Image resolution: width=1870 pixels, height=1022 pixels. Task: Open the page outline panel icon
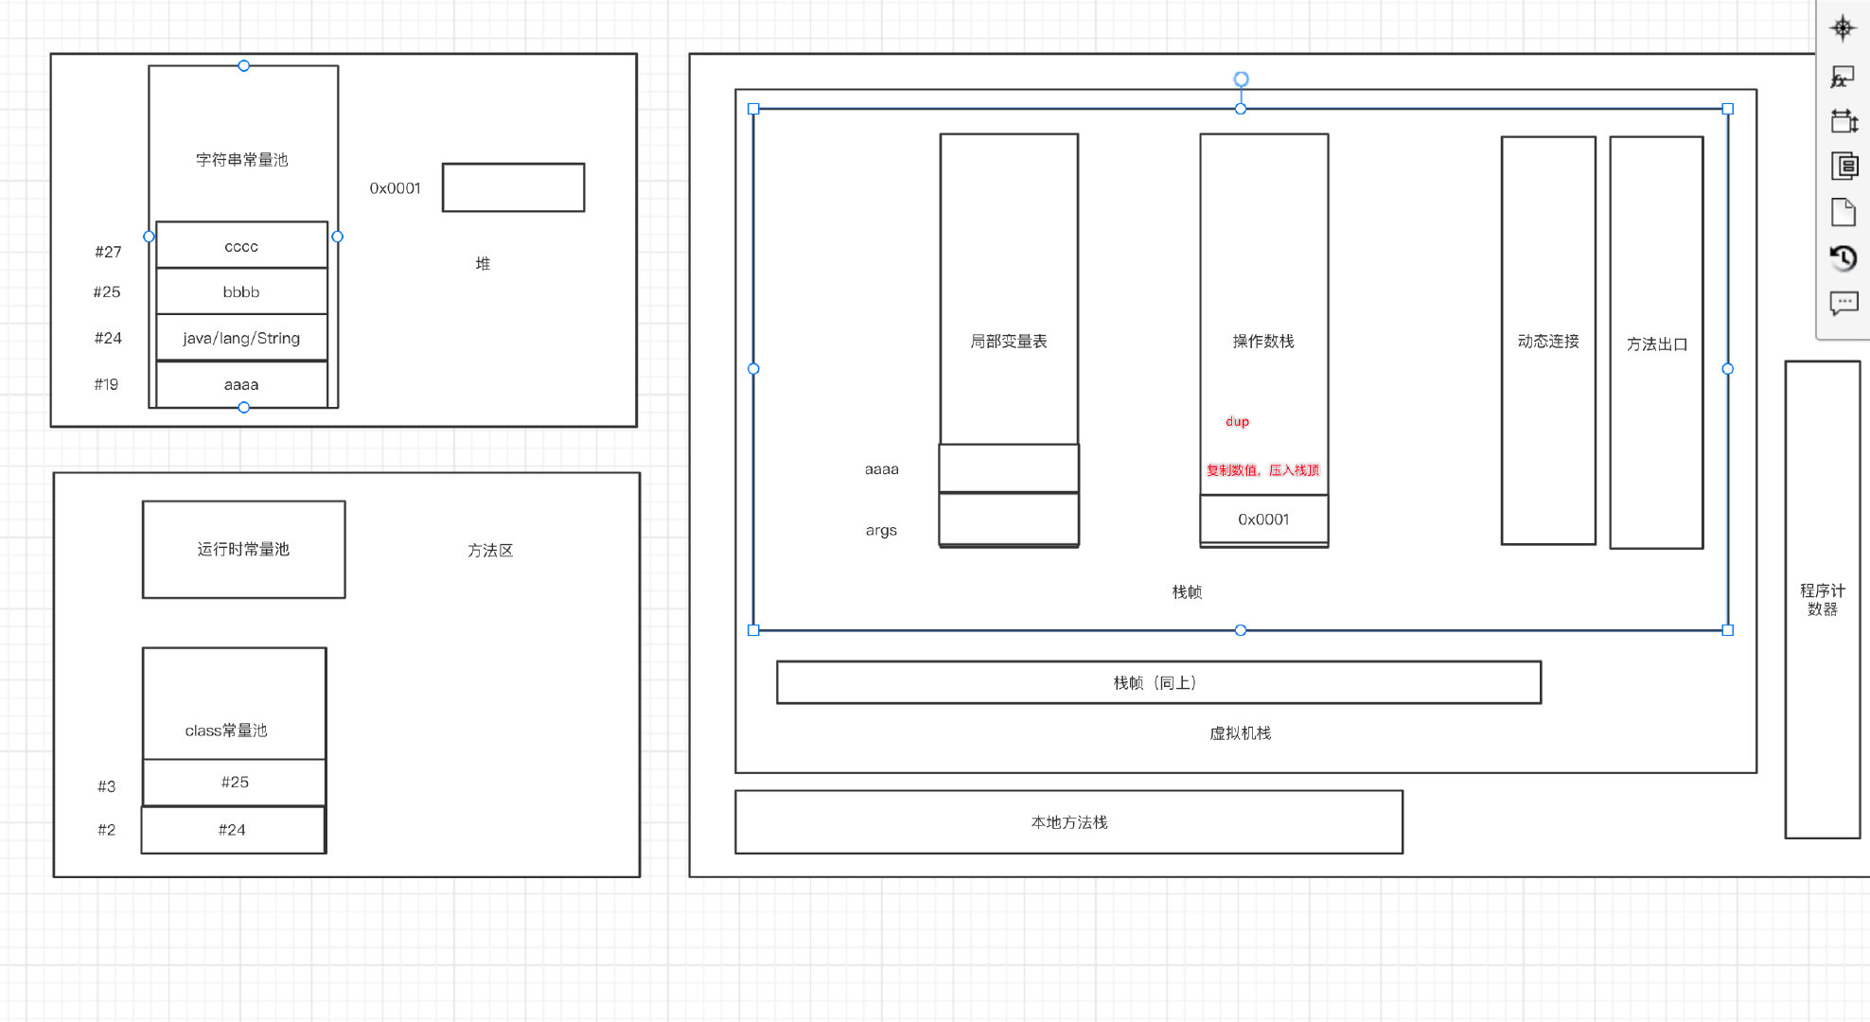(x=1844, y=166)
